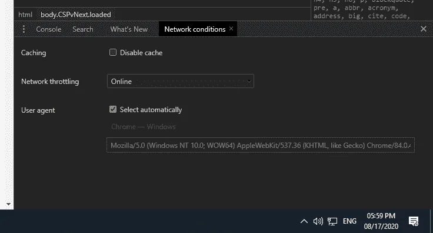Open the Network throttling Online dropdown
This screenshot has height=233, width=433.
181,81
